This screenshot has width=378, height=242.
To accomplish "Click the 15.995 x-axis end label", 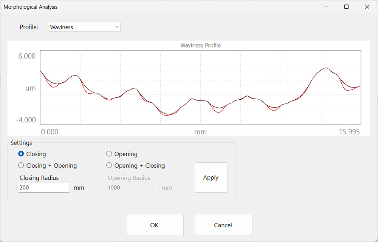I will (x=349, y=132).
